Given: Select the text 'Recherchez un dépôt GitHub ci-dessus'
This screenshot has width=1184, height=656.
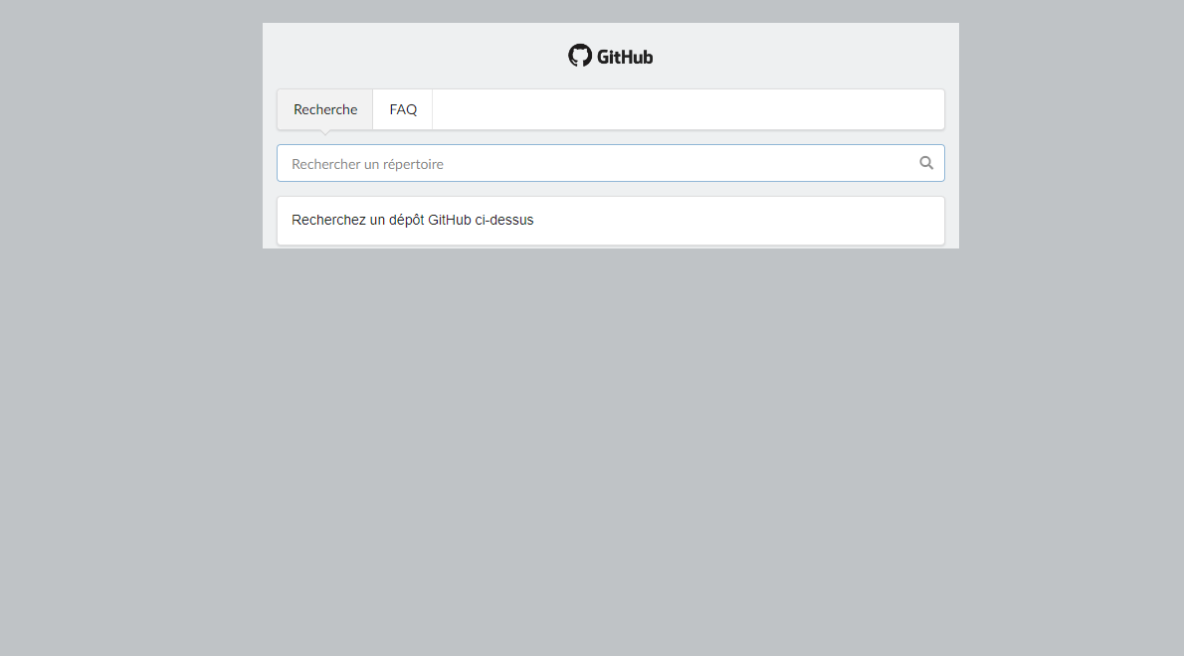Looking at the screenshot, I should click(412, 221).
